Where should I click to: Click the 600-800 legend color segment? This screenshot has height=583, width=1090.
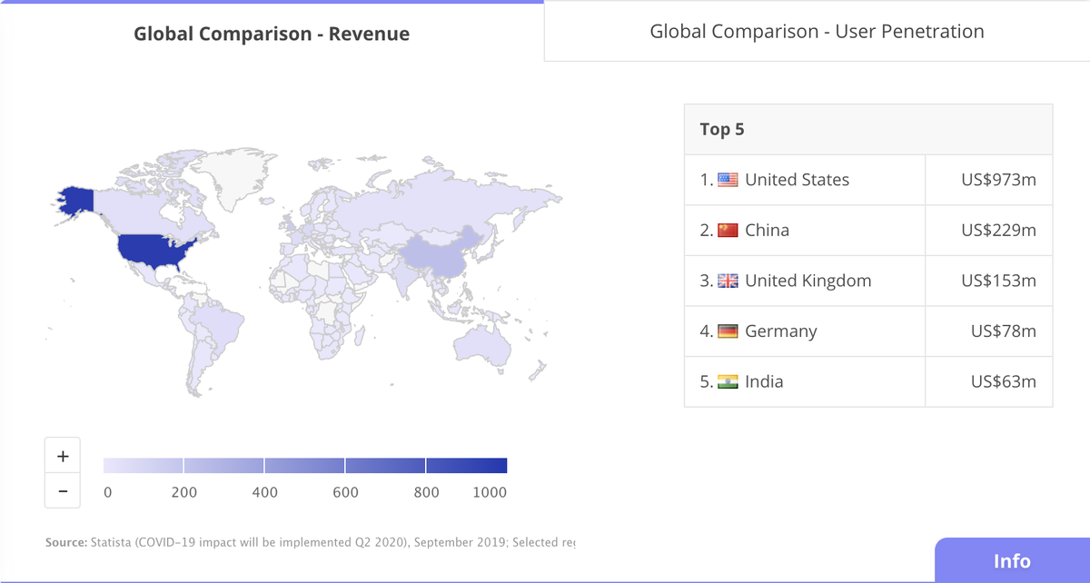coord(385,466)
